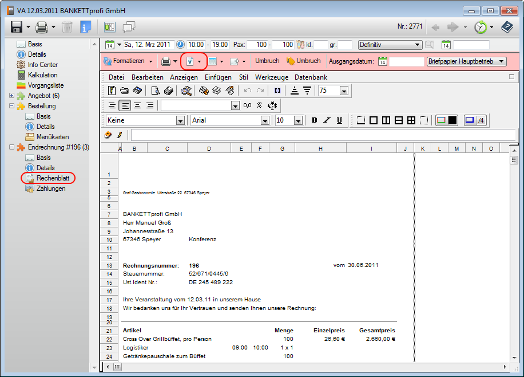The image size is (524, 377).
Task: Select Zahlungen in the sidebar
Action: 50,188
